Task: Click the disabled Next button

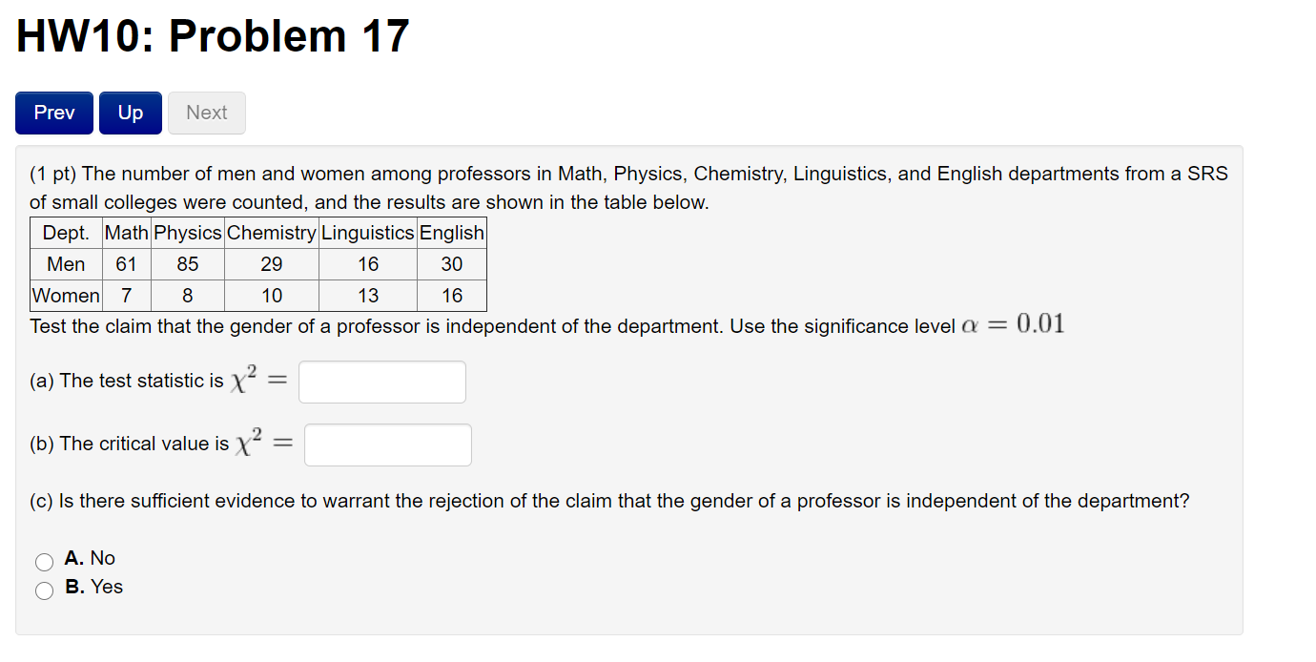Action: coord(206,113)
